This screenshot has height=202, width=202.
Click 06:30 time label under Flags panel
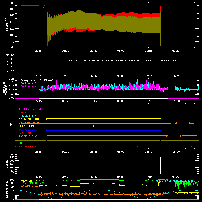point(176,152)
